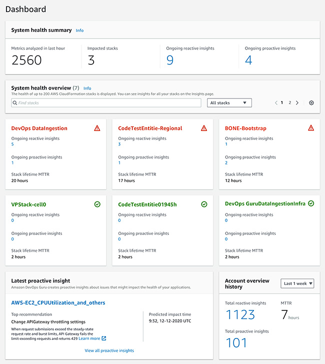
Task: Click the warning triangle on CodeTestEntitie-Regional card
Action: click(204, 128)
